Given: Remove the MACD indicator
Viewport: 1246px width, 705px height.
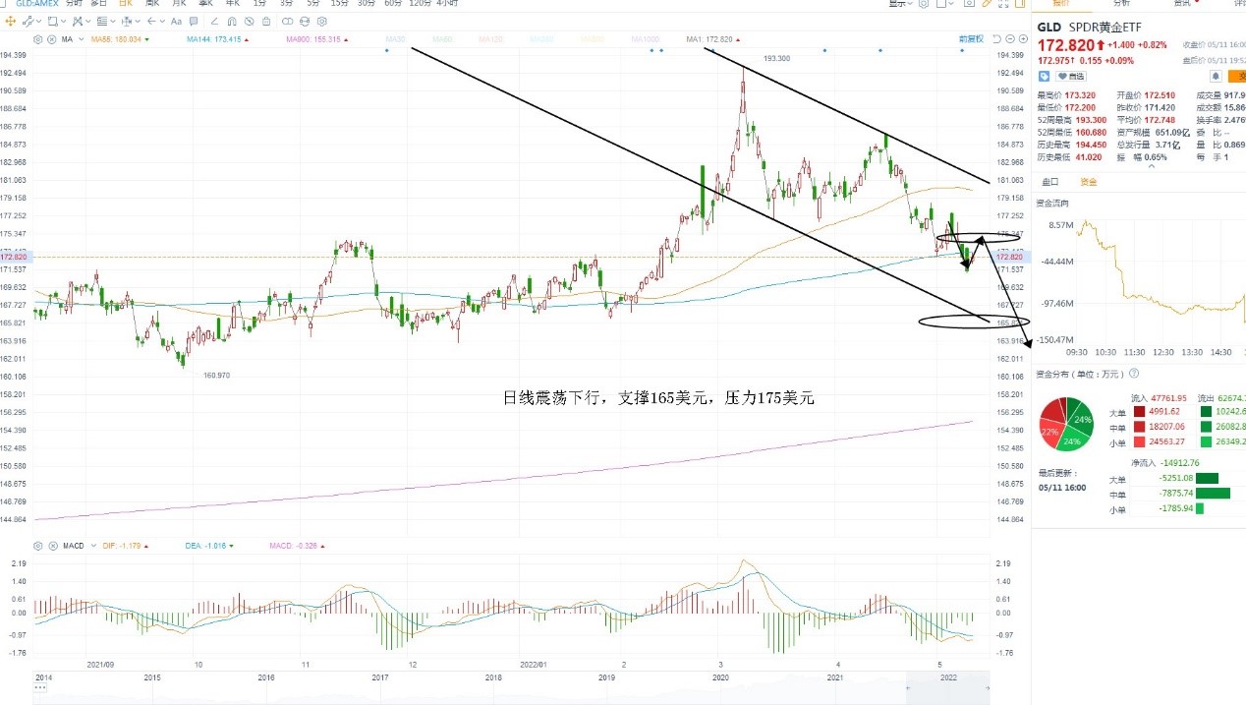Looking at the screenshot, I should coord(53,546).
